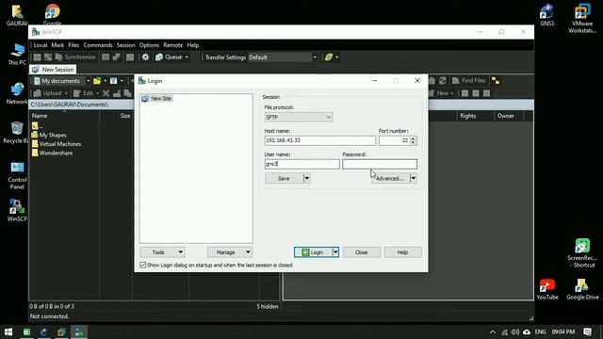The height and width of the screenshot is (339, 603).
Task: Open GNS3 desktop shortcut
Action: click(x=546, y=15)
